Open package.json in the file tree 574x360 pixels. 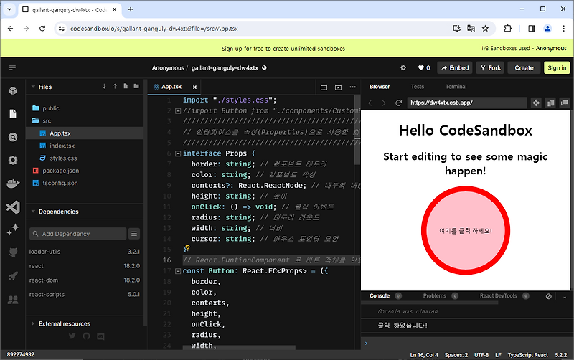coord(60,171)
